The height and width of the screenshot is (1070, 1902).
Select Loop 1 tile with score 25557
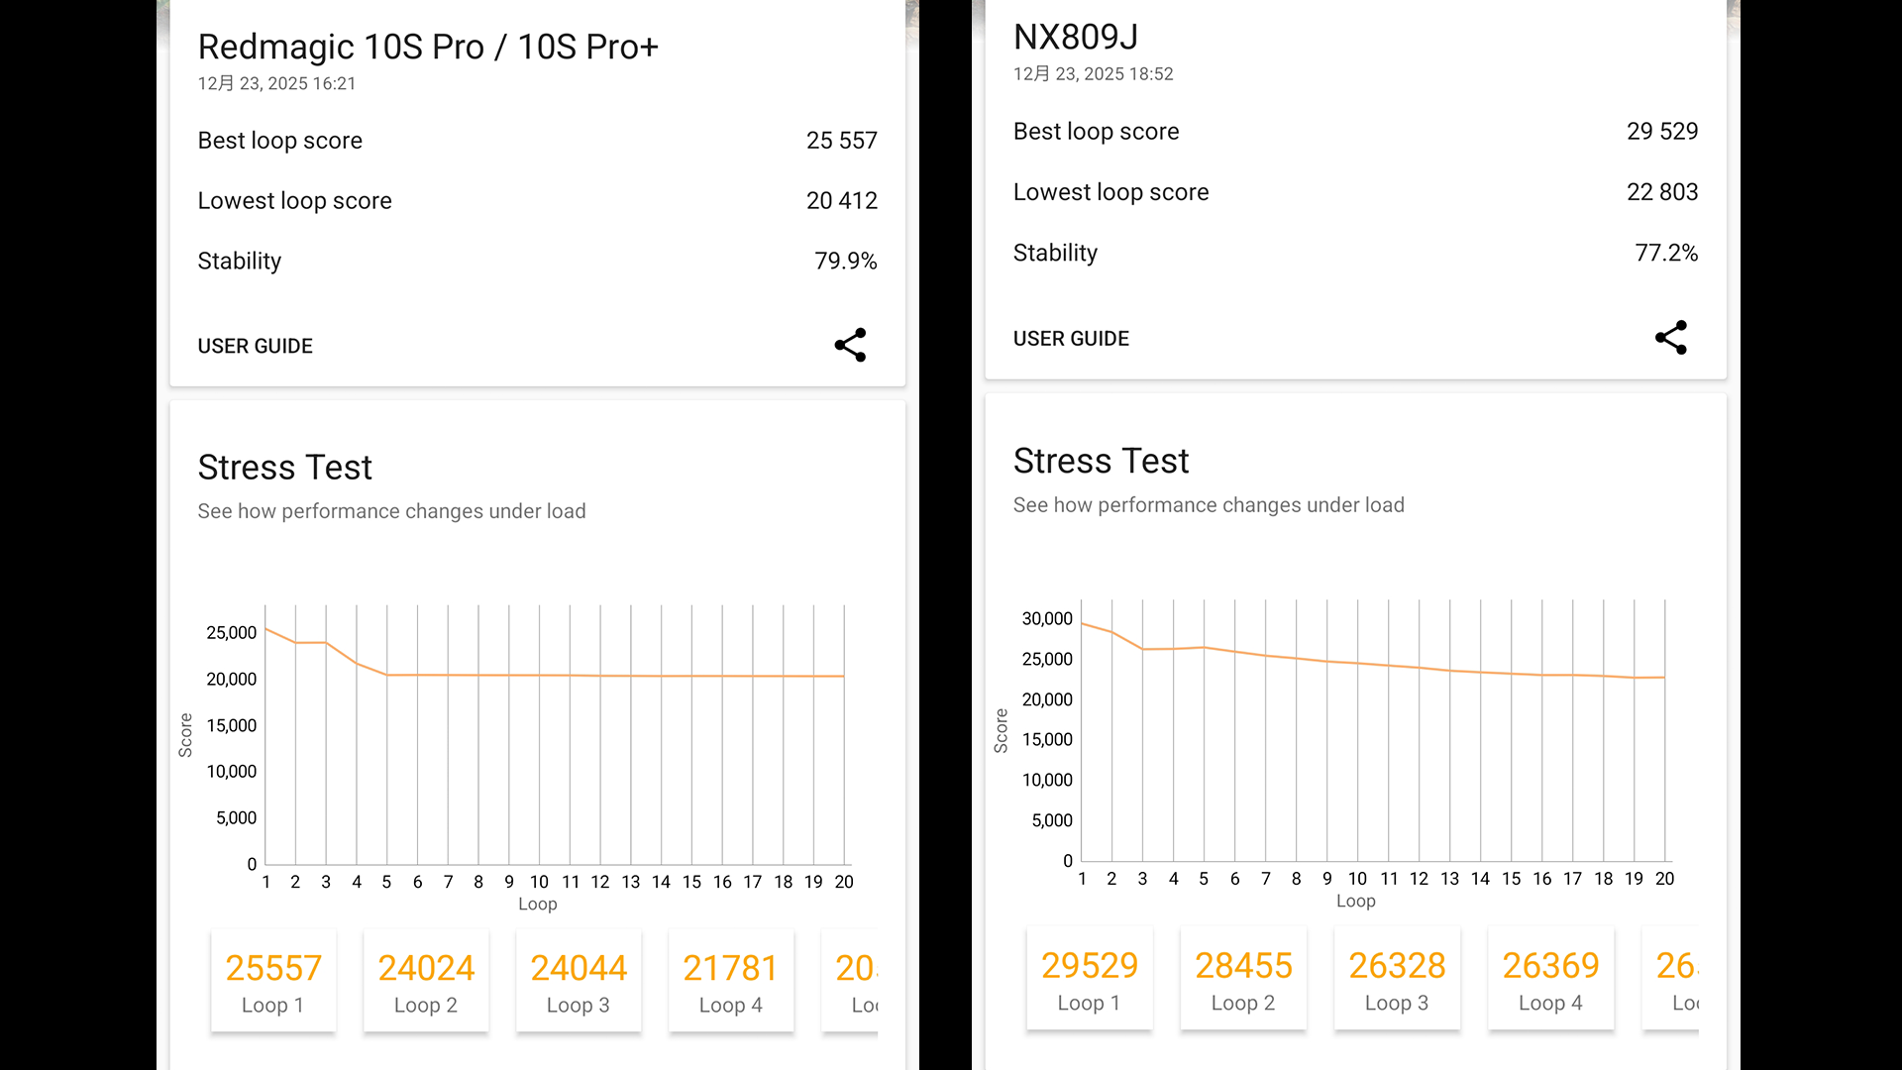pos(273,981)
